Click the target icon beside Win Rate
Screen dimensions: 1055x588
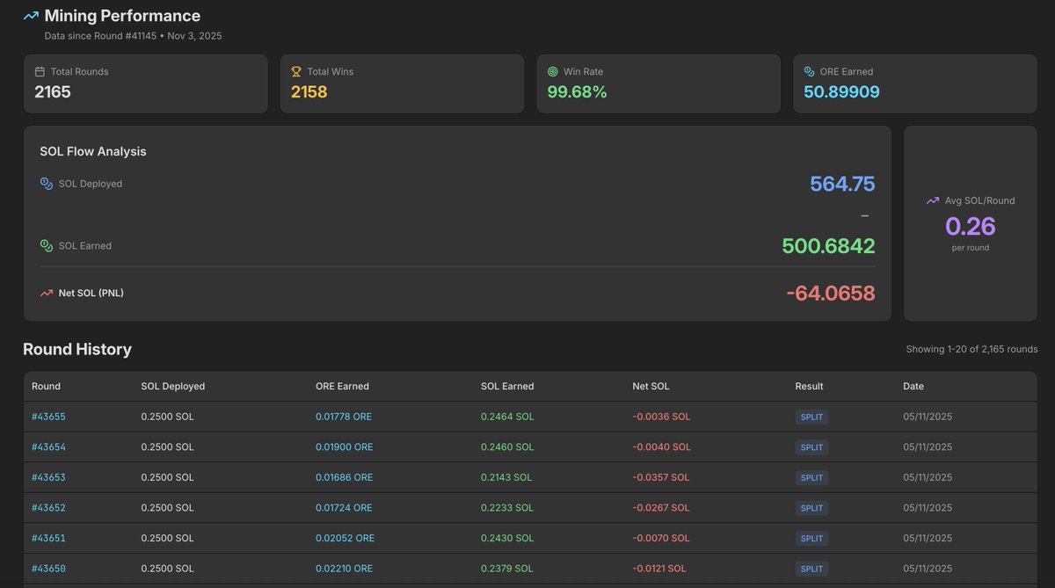click(x=553, y=71)
